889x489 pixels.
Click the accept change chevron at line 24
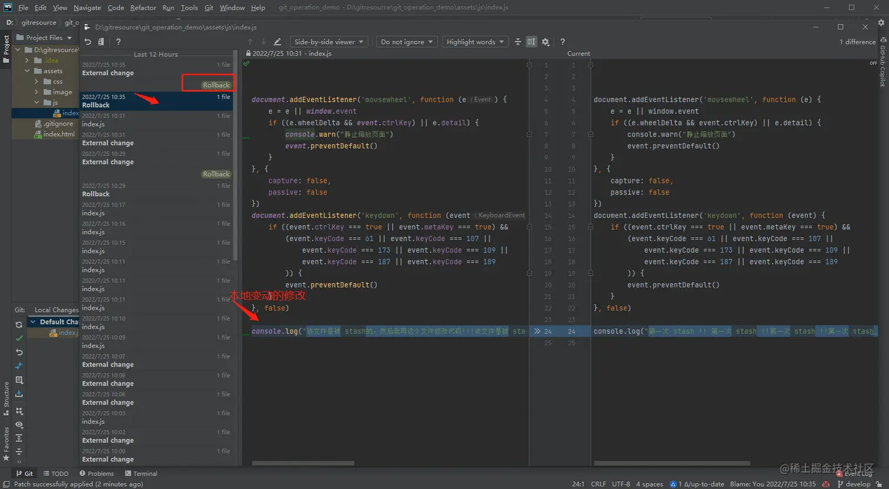537,331
